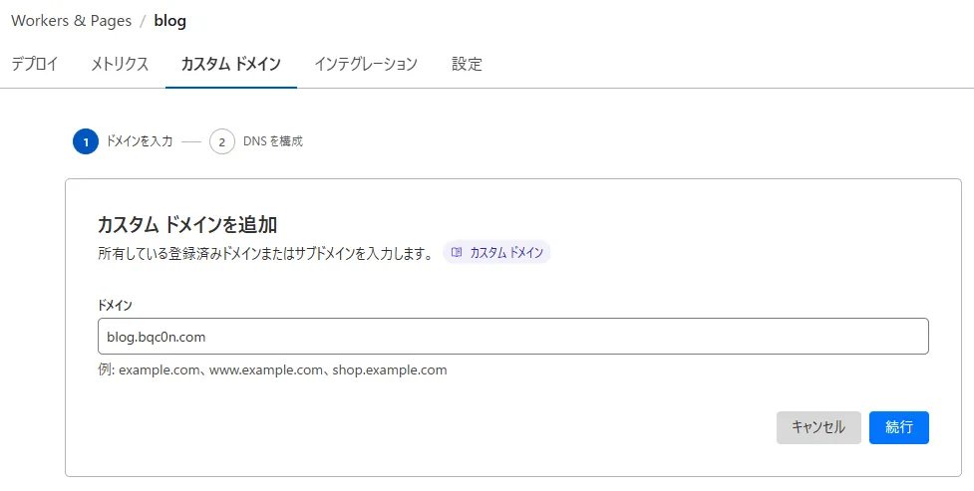The height and width of the screenshot is (491, 974).
Task: Click the blog breadcrumb title
Action: click(x=169, y=21)
